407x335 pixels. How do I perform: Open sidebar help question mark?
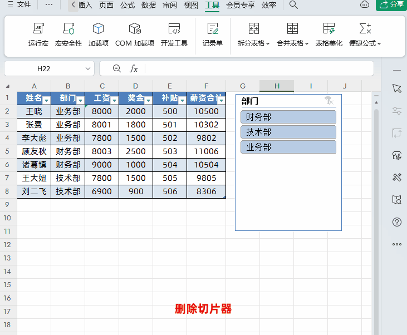[x=397, y=222]
